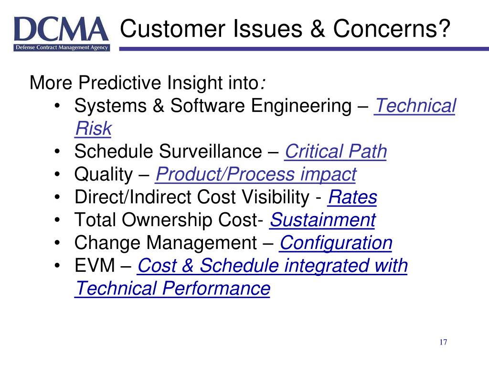Open the Product/Process impact link
Viewport: 489px width, 367px height.
(256, 174)
